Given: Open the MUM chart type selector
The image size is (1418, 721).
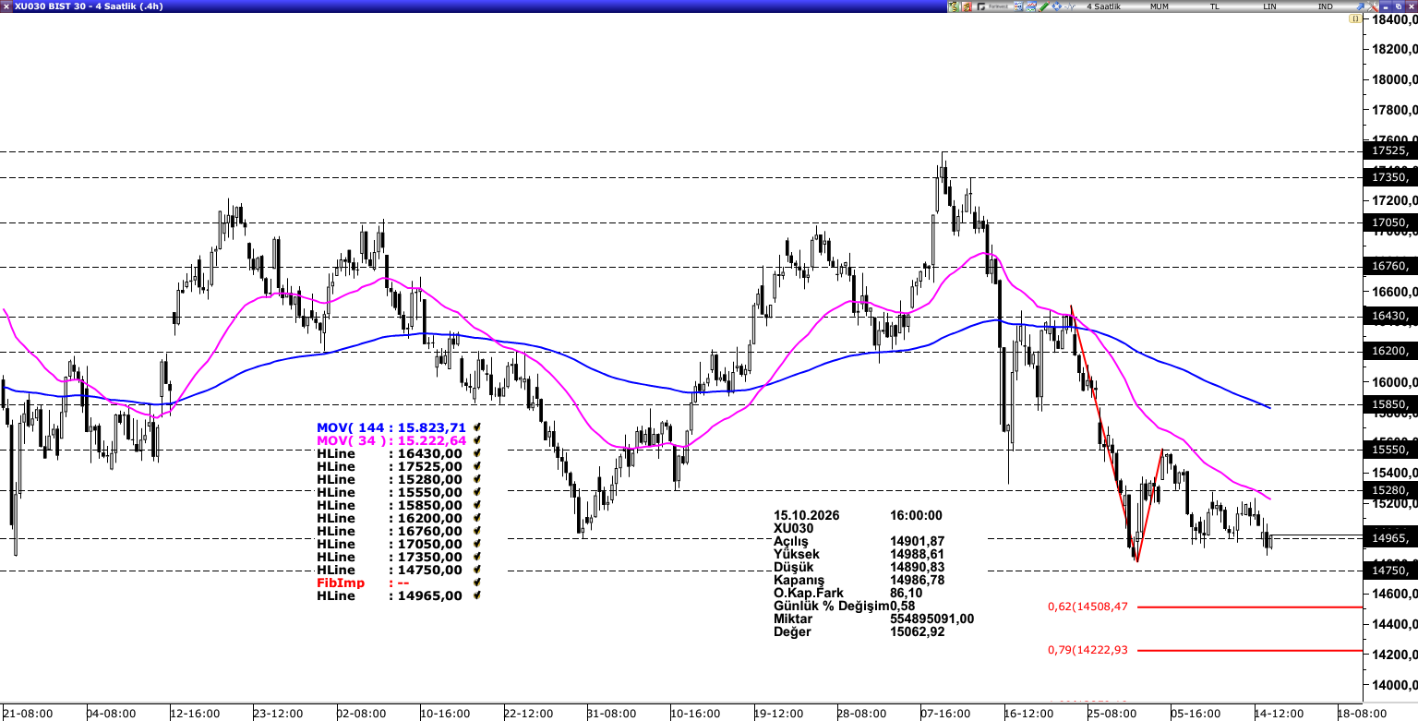Looking at the screenshot, I should 1160,6.
